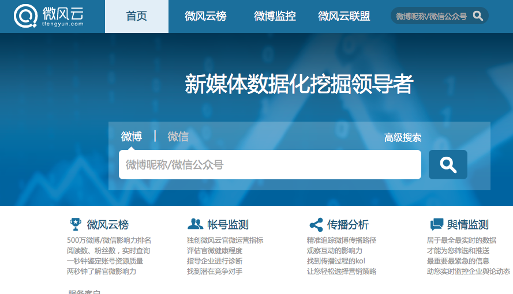Click the trophy icon beside 微风云榜
The image size is (513, 294).
pyautogui.click(x=76, y=224)
